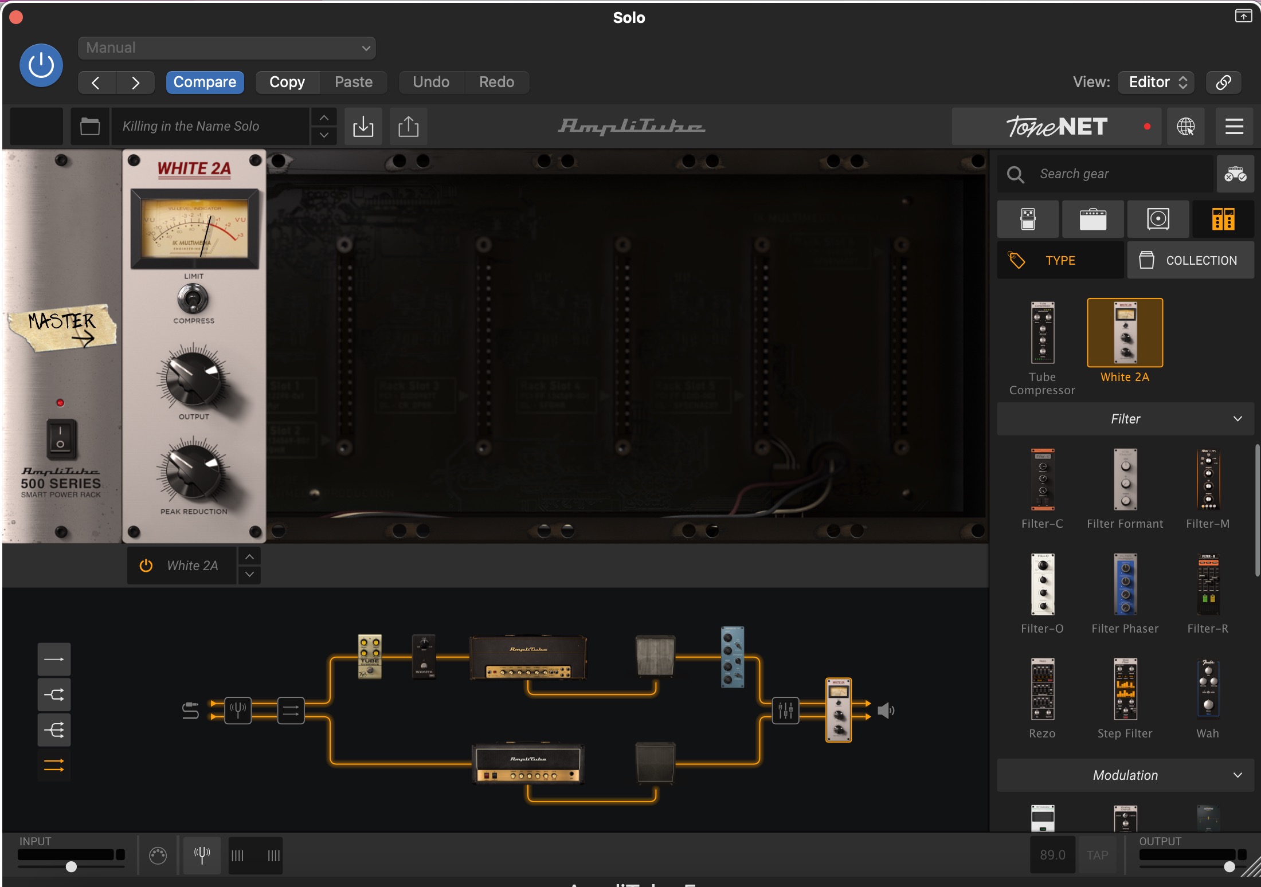The width and height of the screenshot is (1261, 887).
Task: Show amplifier gear category
Action: coord(1093,219)
